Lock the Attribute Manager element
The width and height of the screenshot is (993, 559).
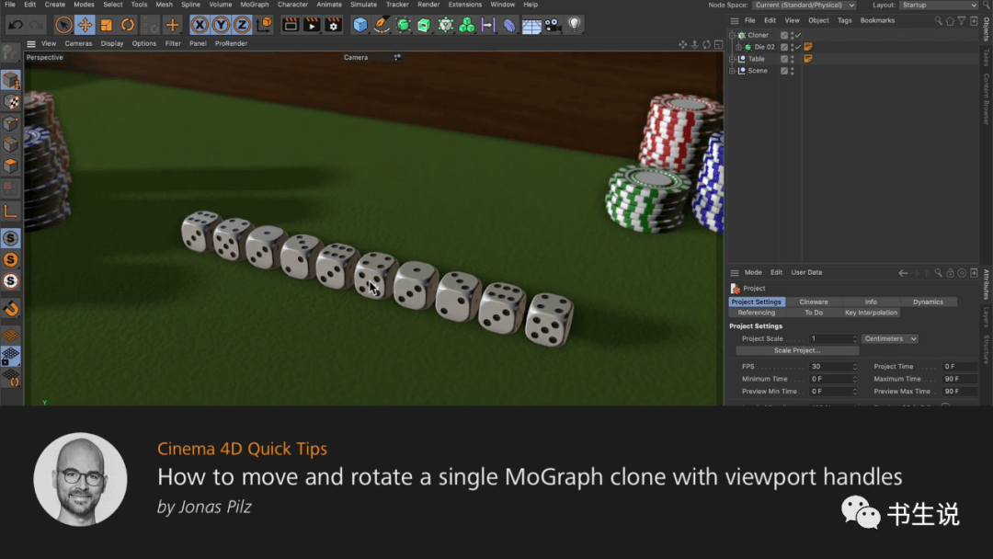point(950,273)
